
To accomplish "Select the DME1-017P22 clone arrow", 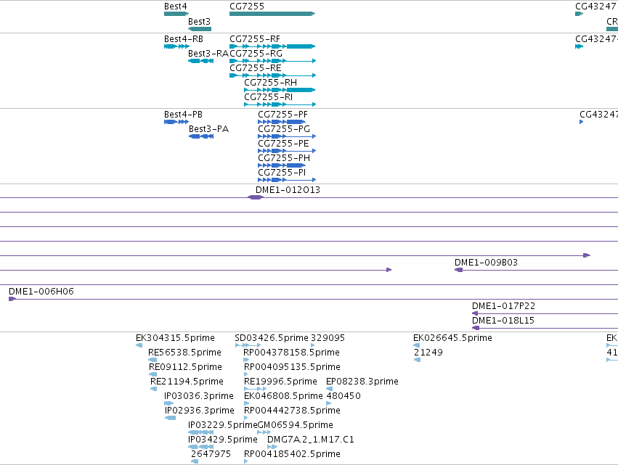I will coord(476,313).
